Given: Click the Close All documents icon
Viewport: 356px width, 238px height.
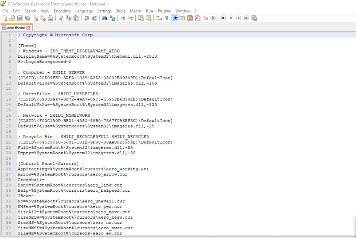Looking at the screenshot, I should tap(43, 18).
